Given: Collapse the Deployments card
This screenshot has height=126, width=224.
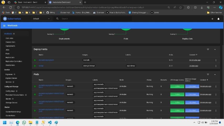Looking at the screenshot, I should click(215, 49).
